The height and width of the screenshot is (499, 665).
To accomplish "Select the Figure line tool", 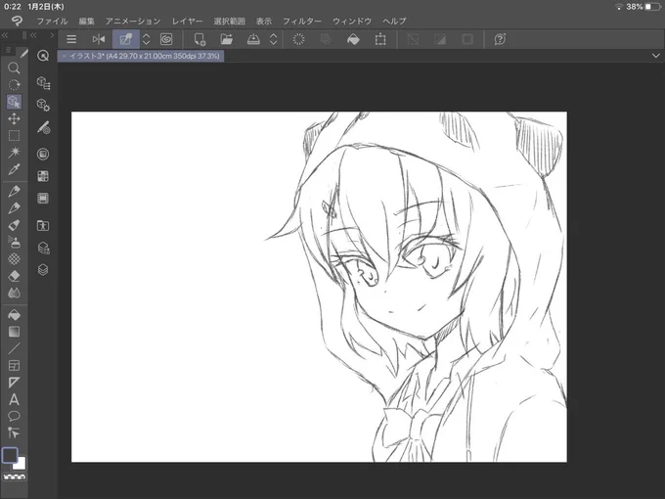I will [14, 348].
